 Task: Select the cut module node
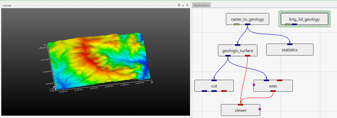point(214,86)
